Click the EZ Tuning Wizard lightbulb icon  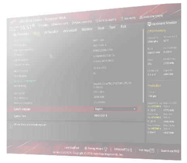(x=106, y=149)
